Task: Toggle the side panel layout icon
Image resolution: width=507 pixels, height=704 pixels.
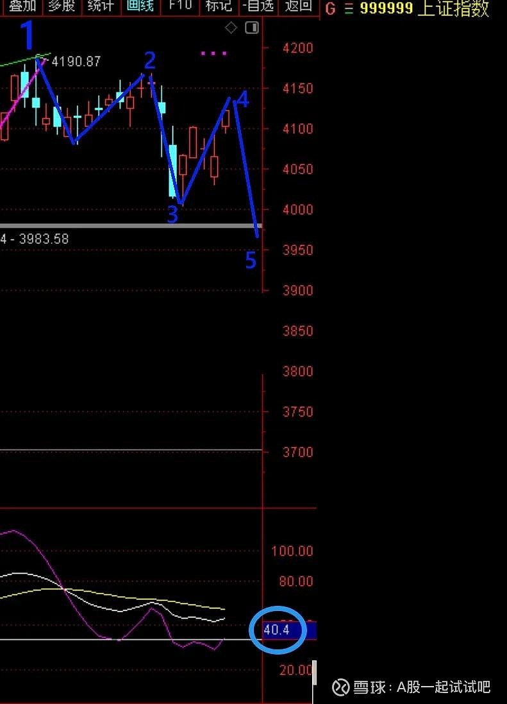Action: click(252, 28)
